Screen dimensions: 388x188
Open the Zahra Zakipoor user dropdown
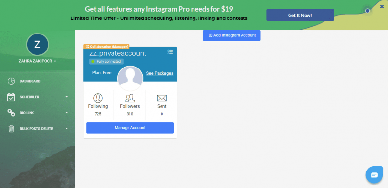click(37, 61)
